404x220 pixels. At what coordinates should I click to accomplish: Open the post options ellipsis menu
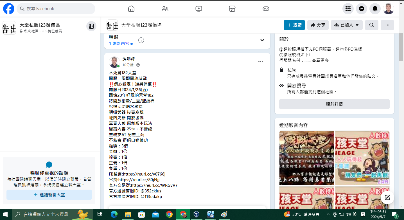click(261, 62)
